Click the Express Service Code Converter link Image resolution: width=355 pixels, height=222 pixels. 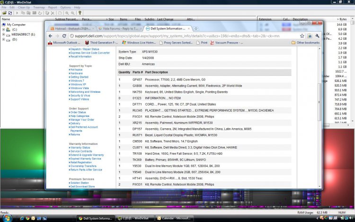point(90,53)
